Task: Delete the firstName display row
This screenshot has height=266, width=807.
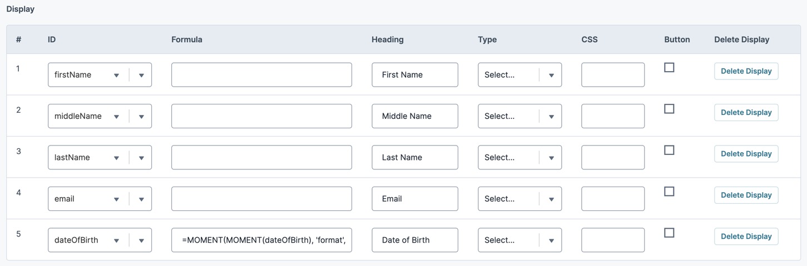Action: (746, 71)
